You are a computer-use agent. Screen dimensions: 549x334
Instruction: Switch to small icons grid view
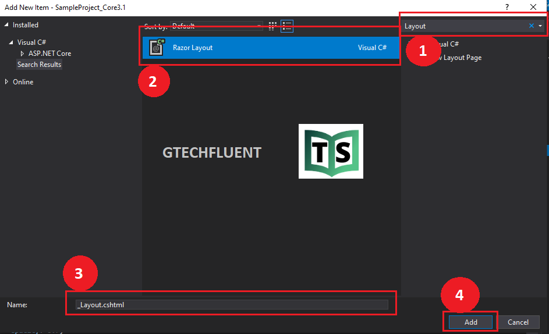pos(272,26)
